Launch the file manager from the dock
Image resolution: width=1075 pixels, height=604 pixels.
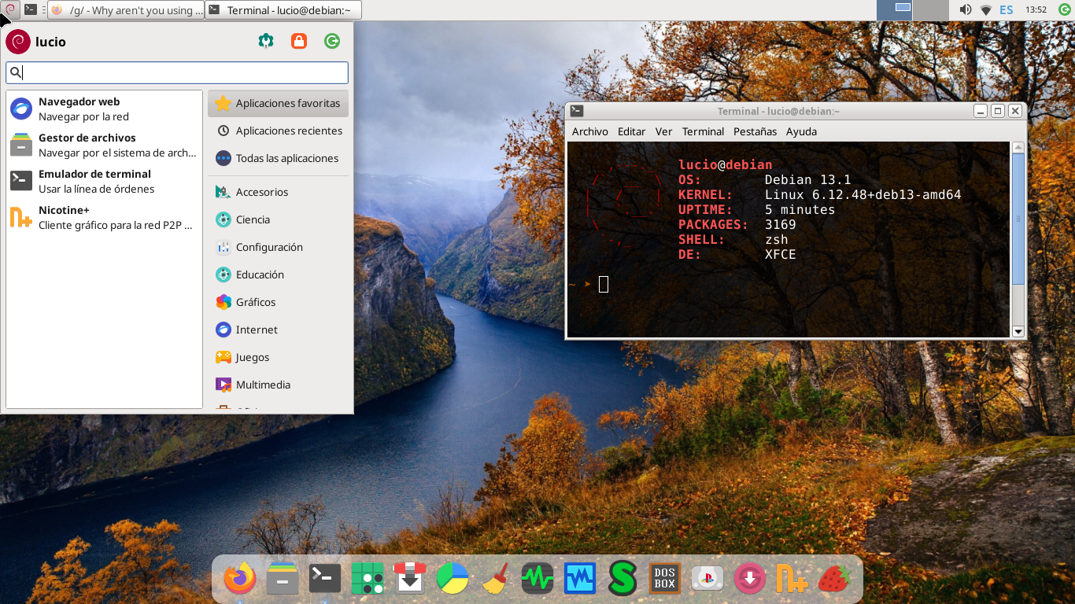point(283,579)
